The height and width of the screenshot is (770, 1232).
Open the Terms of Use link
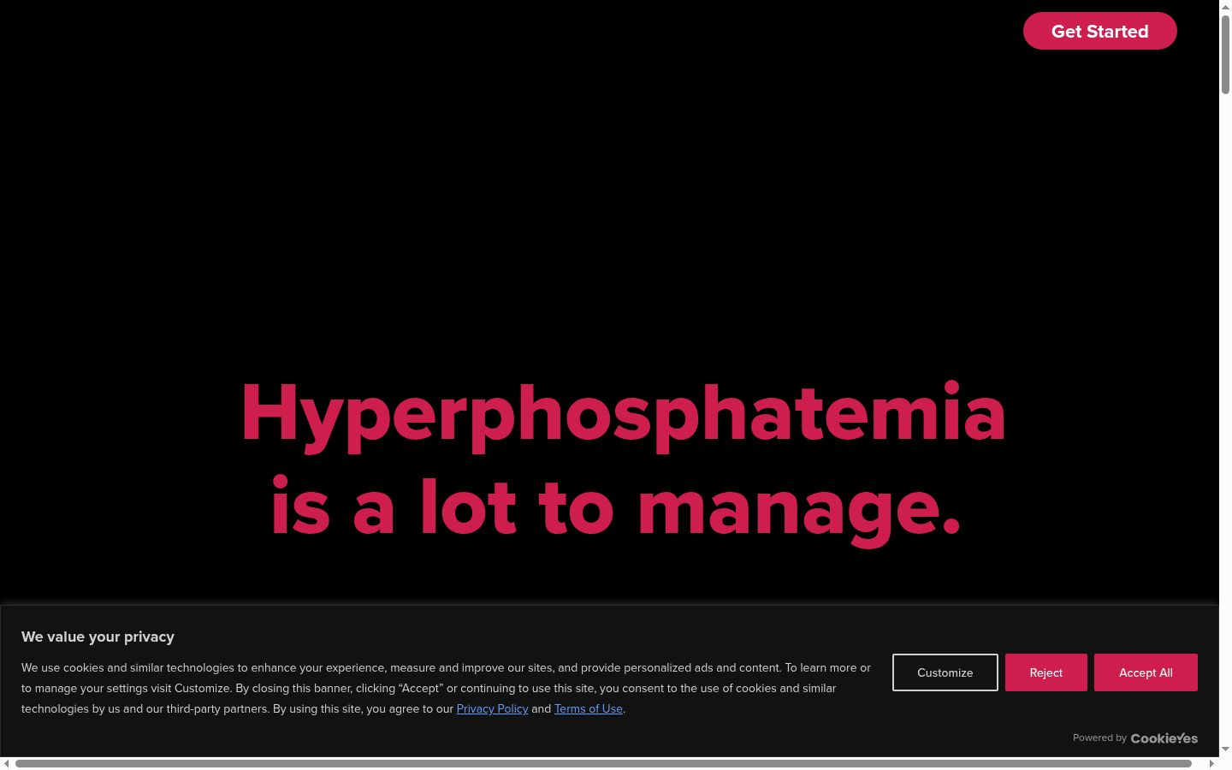[589, 708]
